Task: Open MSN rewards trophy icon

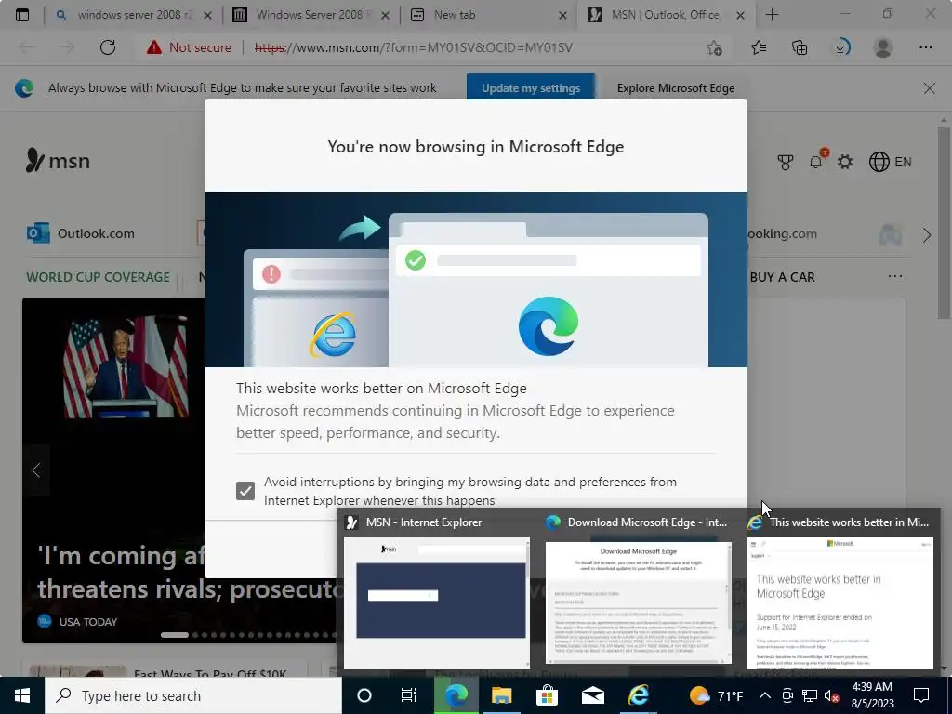Action: click(x=785, y=162)
